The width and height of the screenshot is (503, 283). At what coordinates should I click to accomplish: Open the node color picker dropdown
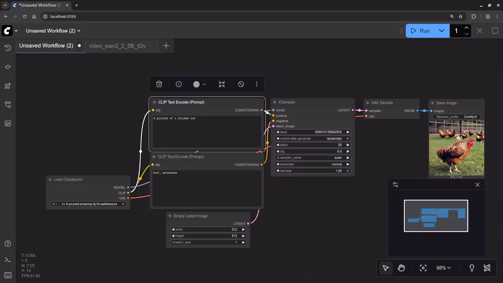(x=199, y=84)
